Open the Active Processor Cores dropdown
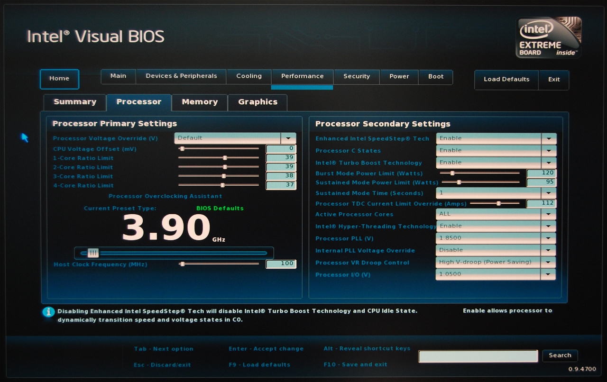 click(549, 214)
